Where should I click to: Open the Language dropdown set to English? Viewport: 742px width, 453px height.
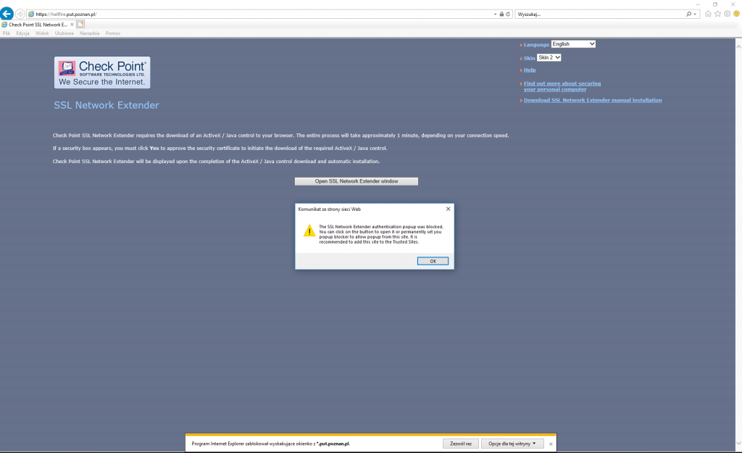(x=573, y=43)
